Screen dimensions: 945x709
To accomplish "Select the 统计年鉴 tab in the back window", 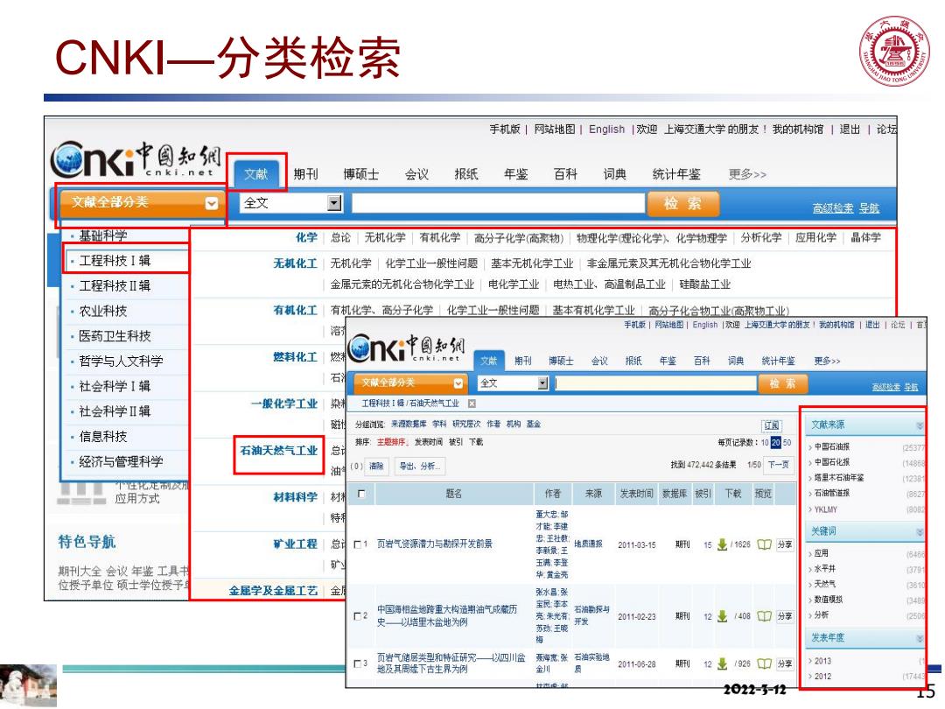I will click(676, 174).
